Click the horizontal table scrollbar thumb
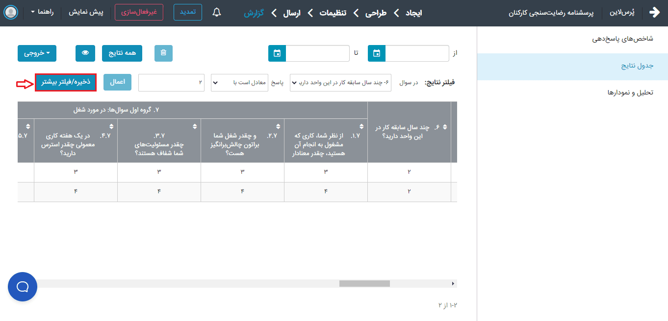Image resolution: width=668 pixels, height=321 pixels. point(364,283)
